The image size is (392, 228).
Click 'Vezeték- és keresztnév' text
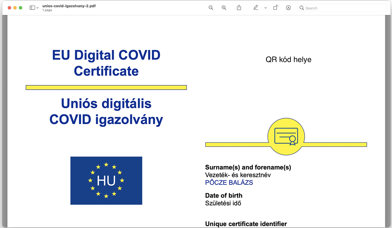point(238,175)
